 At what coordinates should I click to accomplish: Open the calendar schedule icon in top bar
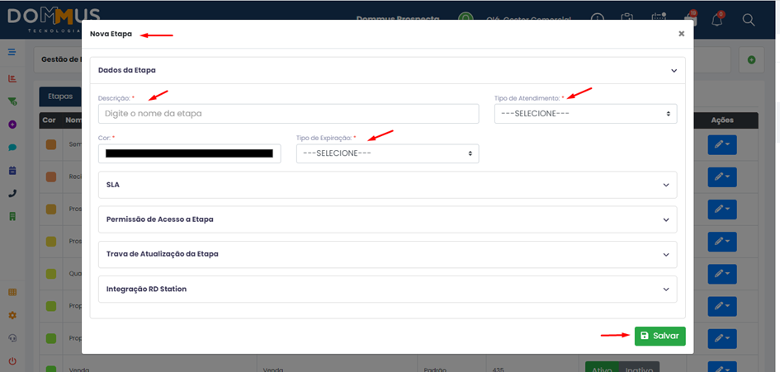(x=659, y=17)
